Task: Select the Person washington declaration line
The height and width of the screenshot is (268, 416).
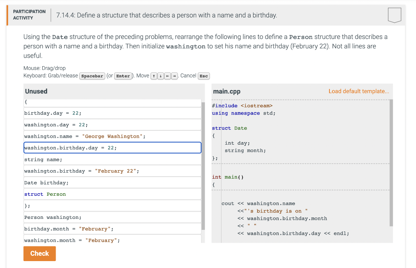Action: 113,217
